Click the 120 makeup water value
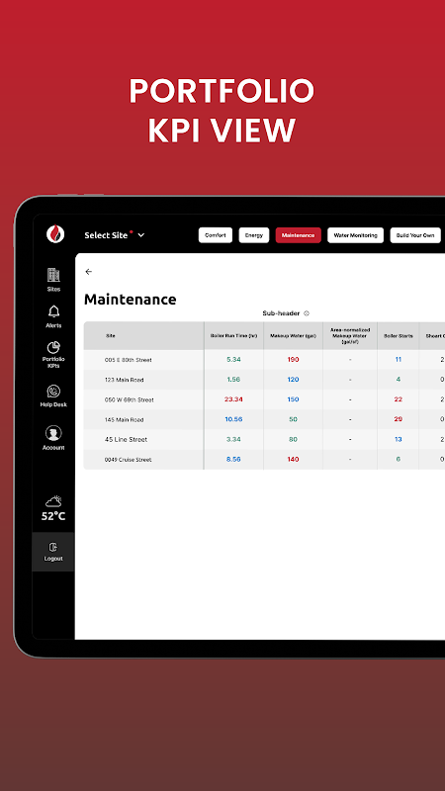The image size is (445, 791). pyautogui.click(x=293, y=380)
